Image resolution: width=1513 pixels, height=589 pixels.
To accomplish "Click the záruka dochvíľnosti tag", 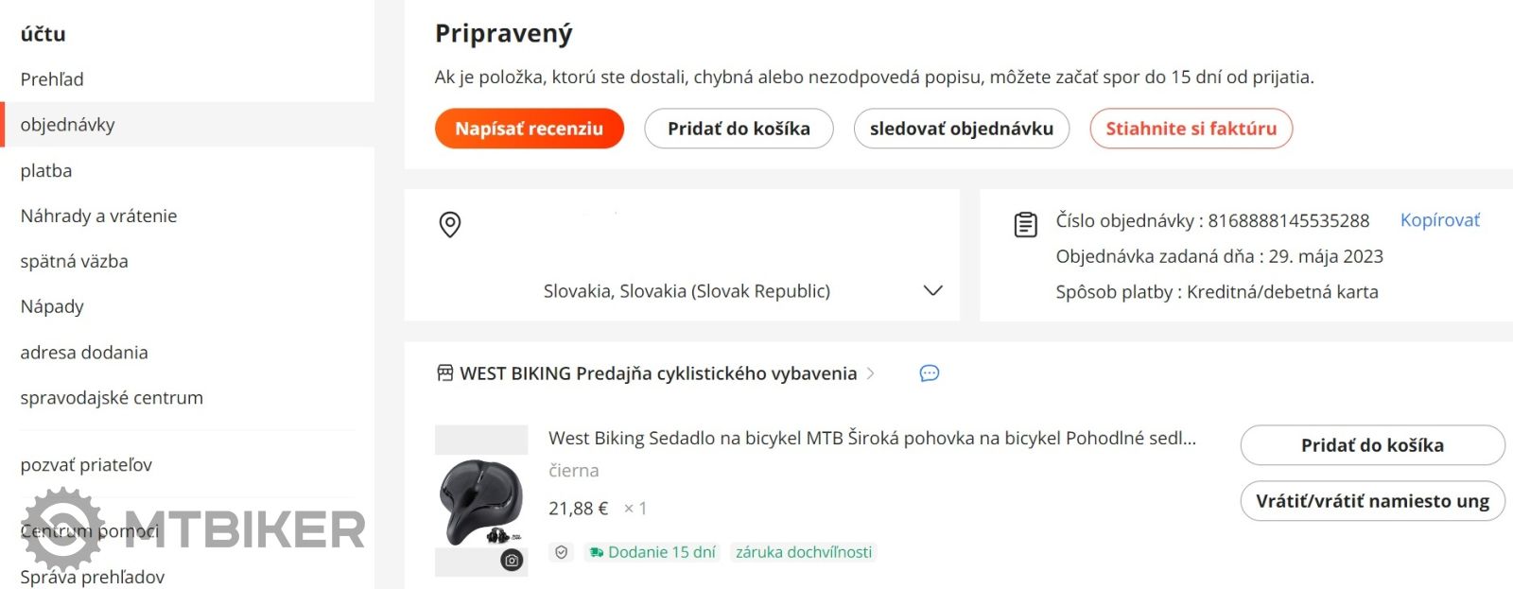I will [x=804, y=552].
